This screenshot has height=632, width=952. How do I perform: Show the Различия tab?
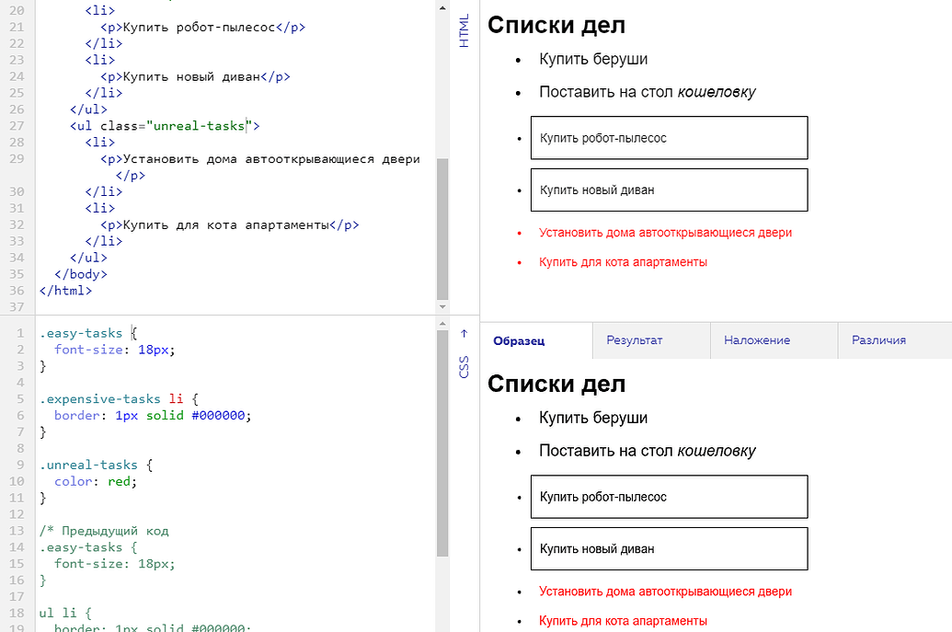pyautogui.click(x=877, y=340)
